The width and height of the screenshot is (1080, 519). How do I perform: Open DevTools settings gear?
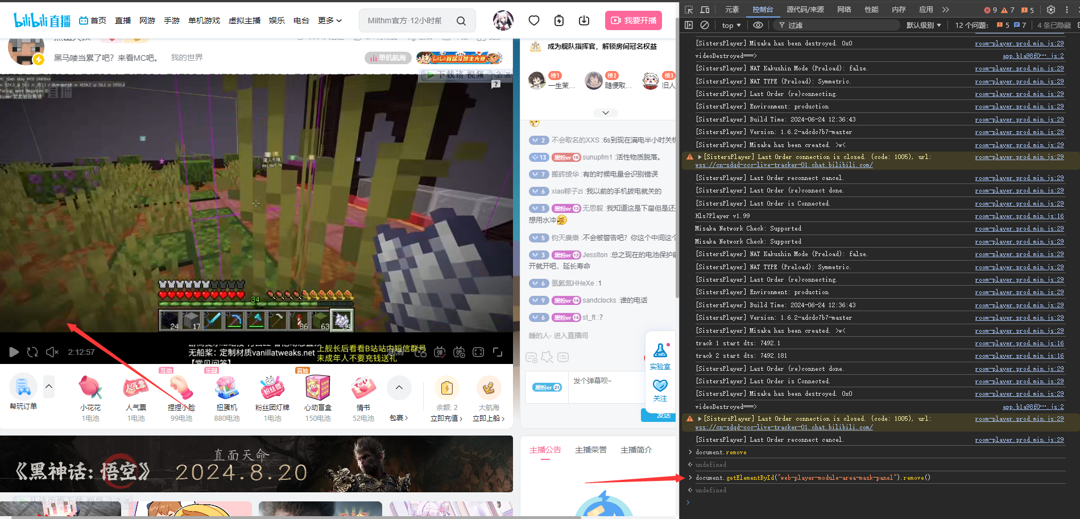pos(1051,10)
